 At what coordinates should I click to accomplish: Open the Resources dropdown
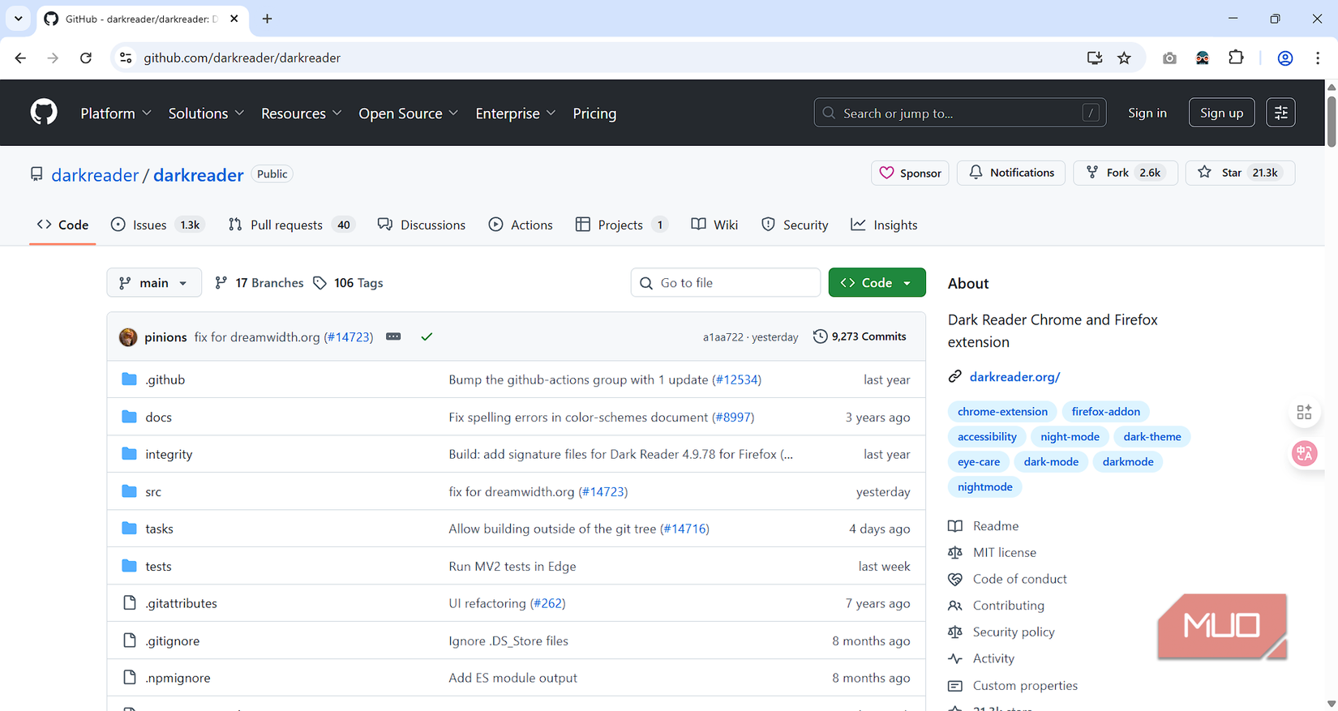coord(301,114)
